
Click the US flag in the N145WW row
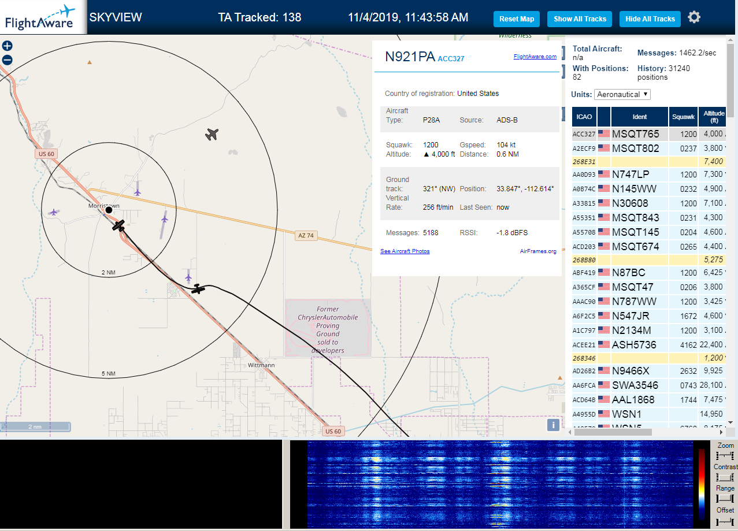[x=604, y=189]
